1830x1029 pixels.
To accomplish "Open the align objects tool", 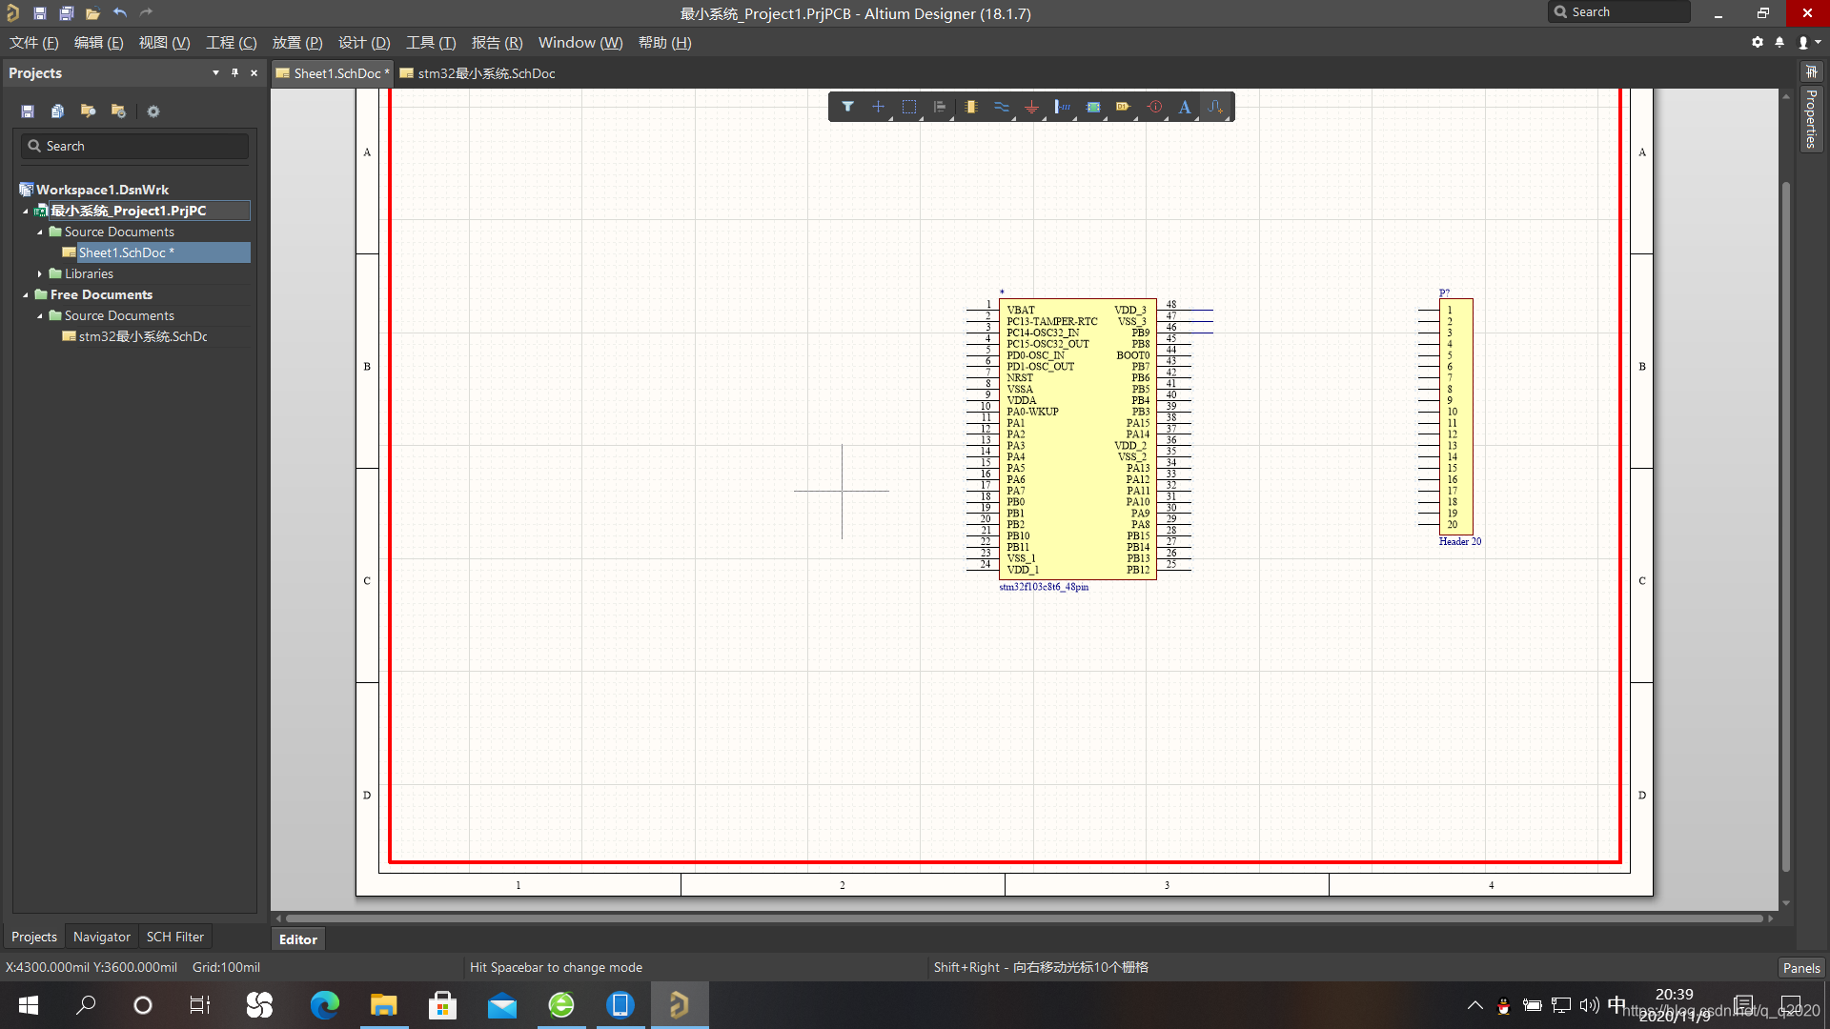I will pyautogui.click(x=940, y=107).
